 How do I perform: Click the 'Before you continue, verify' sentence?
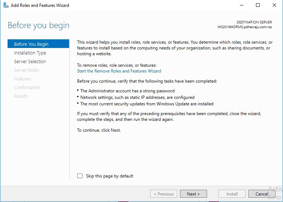[x=147, y=81]
